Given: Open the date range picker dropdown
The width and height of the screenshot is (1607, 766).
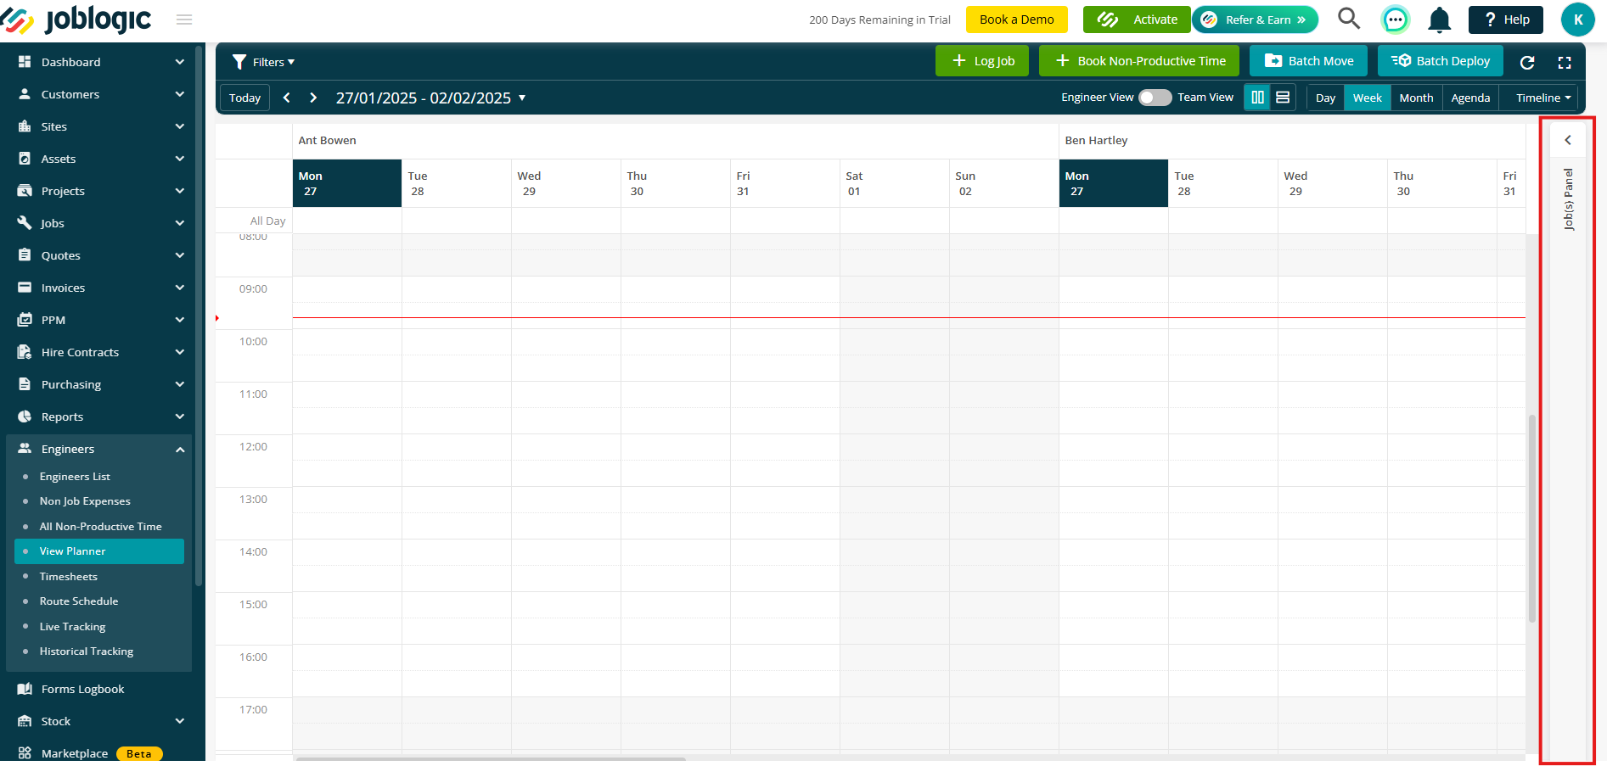Looking at the screenshot, I should tap(431, 98).
